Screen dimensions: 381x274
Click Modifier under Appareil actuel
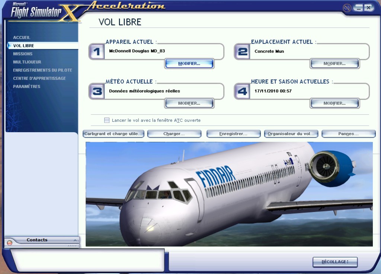point(189,64)
